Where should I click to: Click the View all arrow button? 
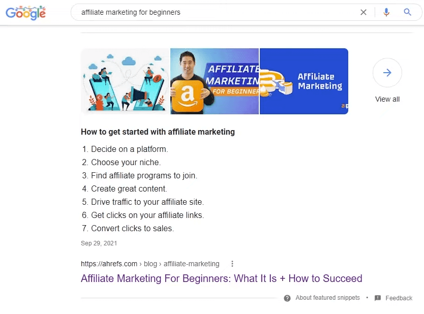[387, 73]
